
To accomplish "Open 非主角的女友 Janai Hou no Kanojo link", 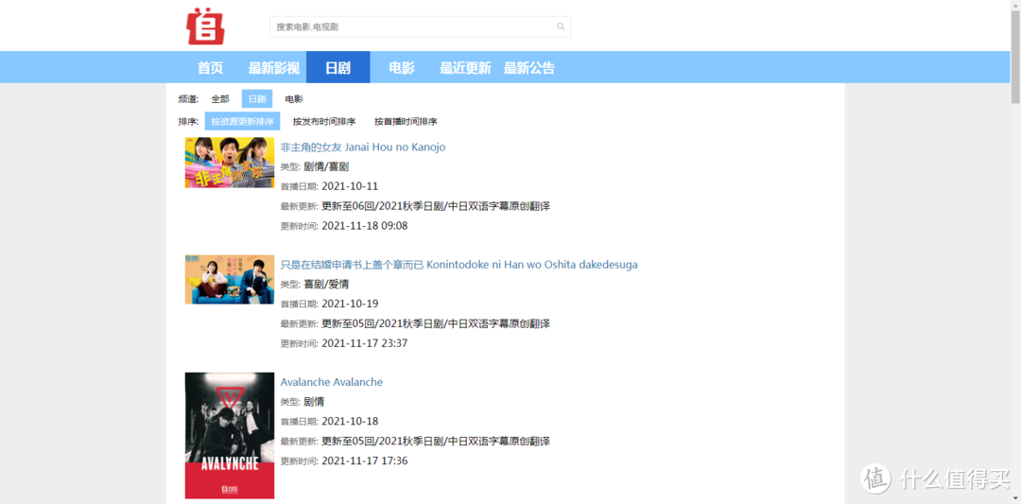I will click(x=363, y=148).
